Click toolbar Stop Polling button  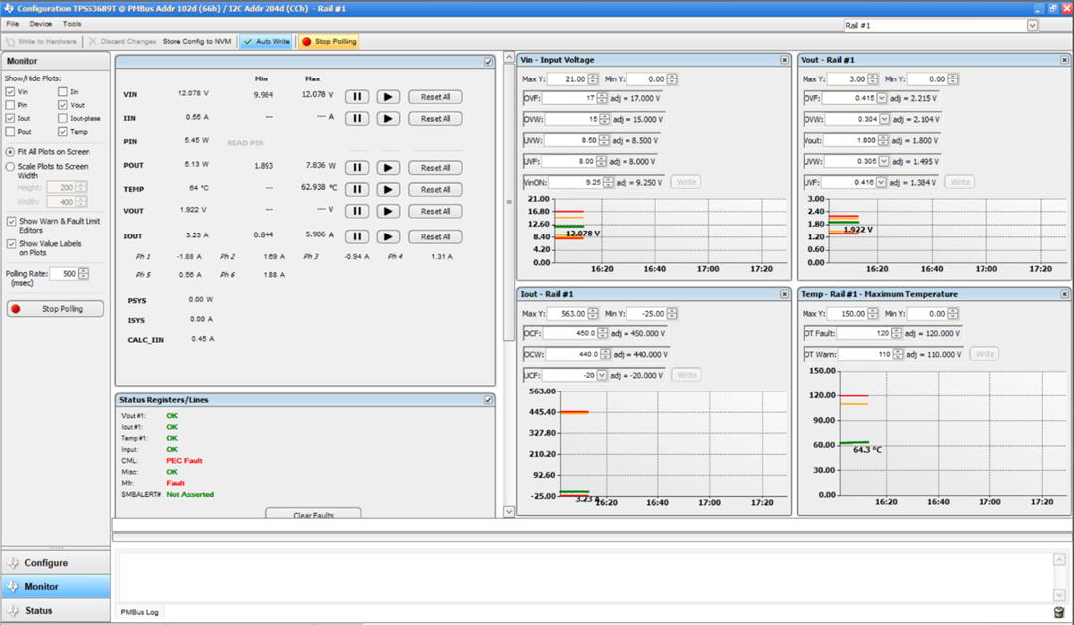(x=329, y=41)
